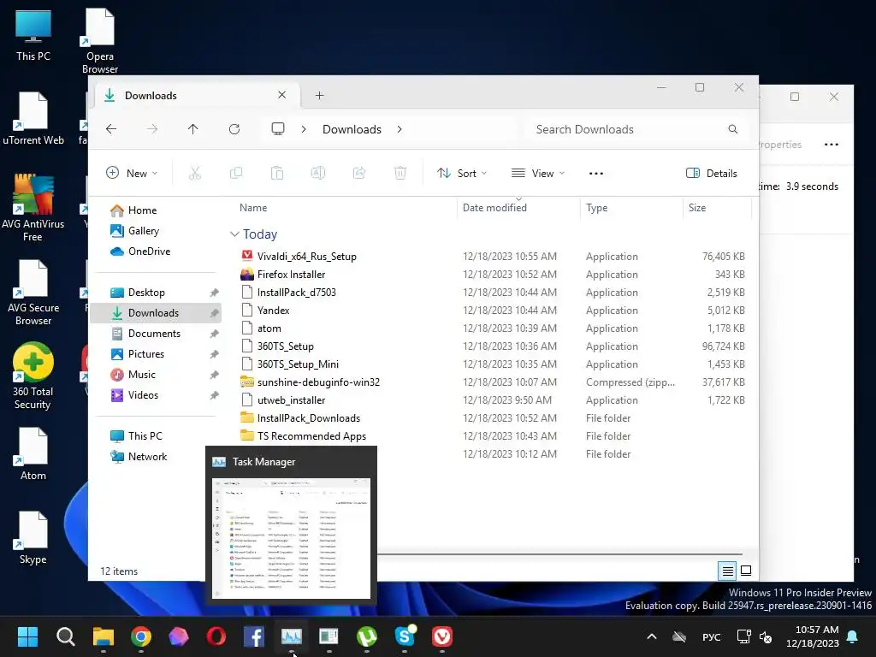Open AVG AntiVirus Free desktop shortcut
Viewport: 876px width, 657px height.
(33, 208)
